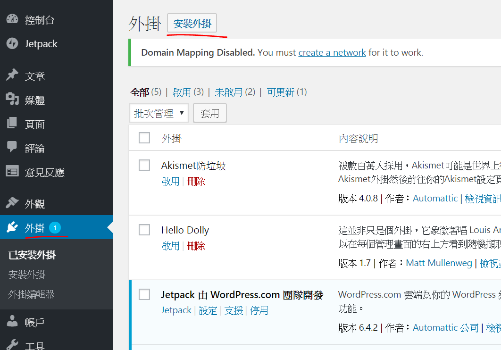Click Jetpack 由 WordPress.com 團隊開發 plugin name
Image resolution: width=501 pixels, height=350 pixels.
click(242, 294)
